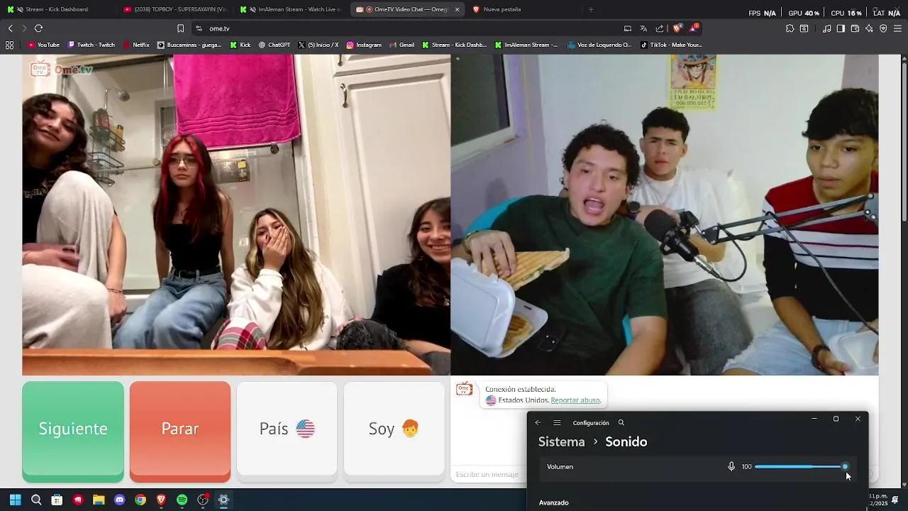Click the Reportar abuso link
This screenshot has width=908, height=511.
[575, 400]
